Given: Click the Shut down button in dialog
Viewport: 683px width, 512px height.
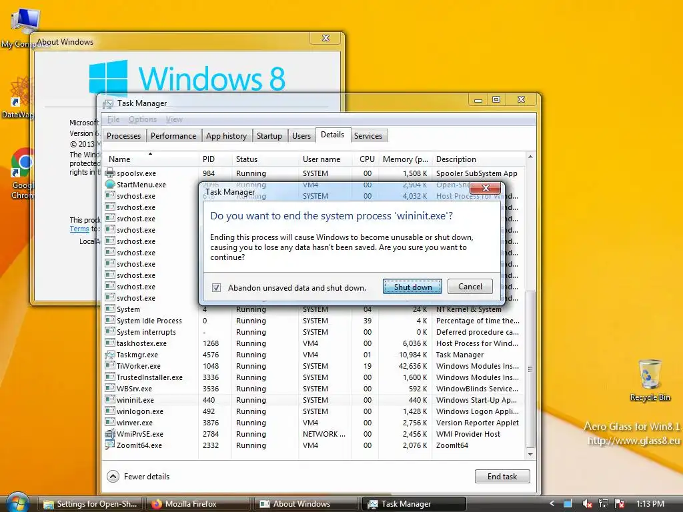Looking at the screenshot, I should 412,287.
